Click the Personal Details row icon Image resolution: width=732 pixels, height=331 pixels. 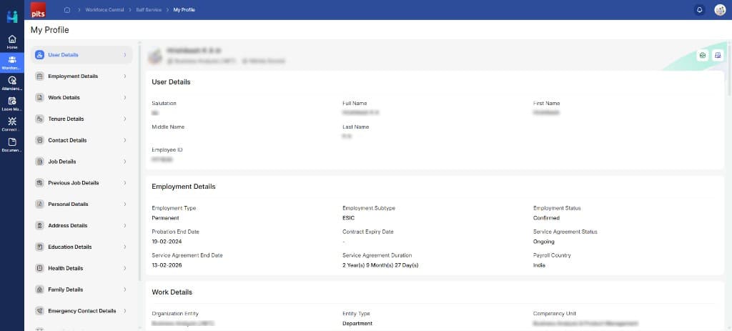pos(40,204)
